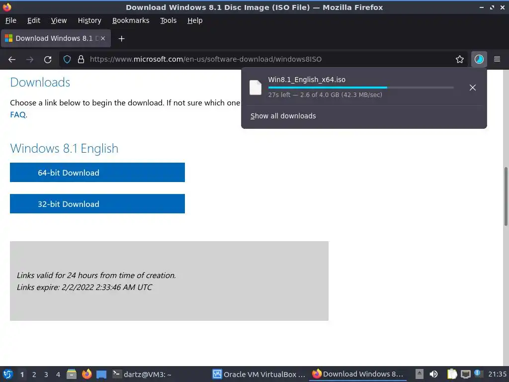Toggle the Downloads toolbar button
The image size is (509, 382).
(479, 59)
